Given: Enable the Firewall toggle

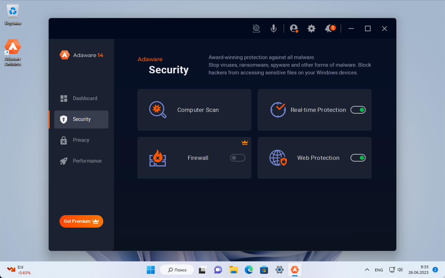Looking at the screenshot, I should 238,158.
